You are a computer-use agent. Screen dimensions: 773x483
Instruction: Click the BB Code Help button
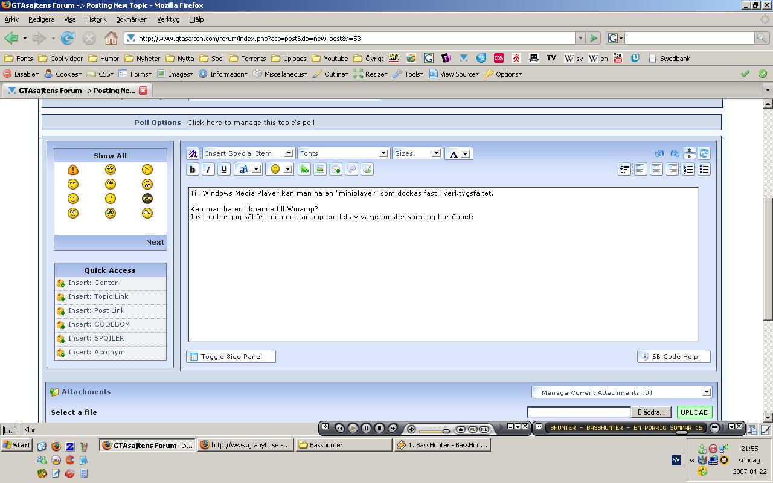(674, 356)
